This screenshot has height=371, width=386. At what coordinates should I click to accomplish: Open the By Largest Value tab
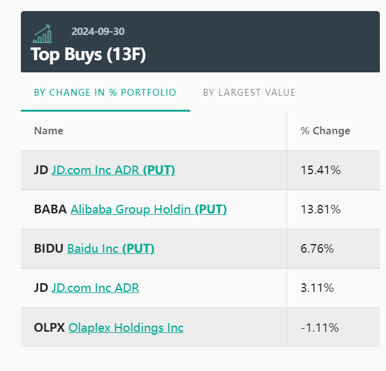[249, 93]
